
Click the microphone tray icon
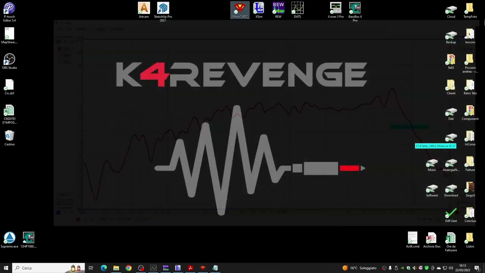click(390, 268)
